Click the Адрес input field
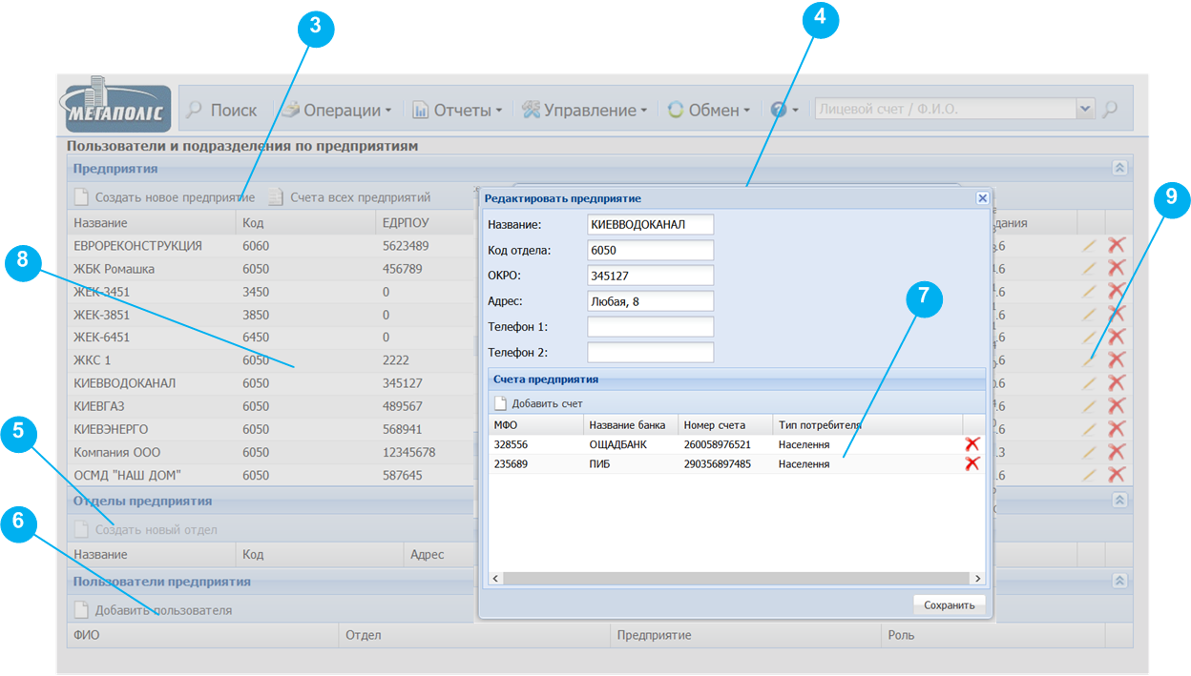 [x=651, y=301]
